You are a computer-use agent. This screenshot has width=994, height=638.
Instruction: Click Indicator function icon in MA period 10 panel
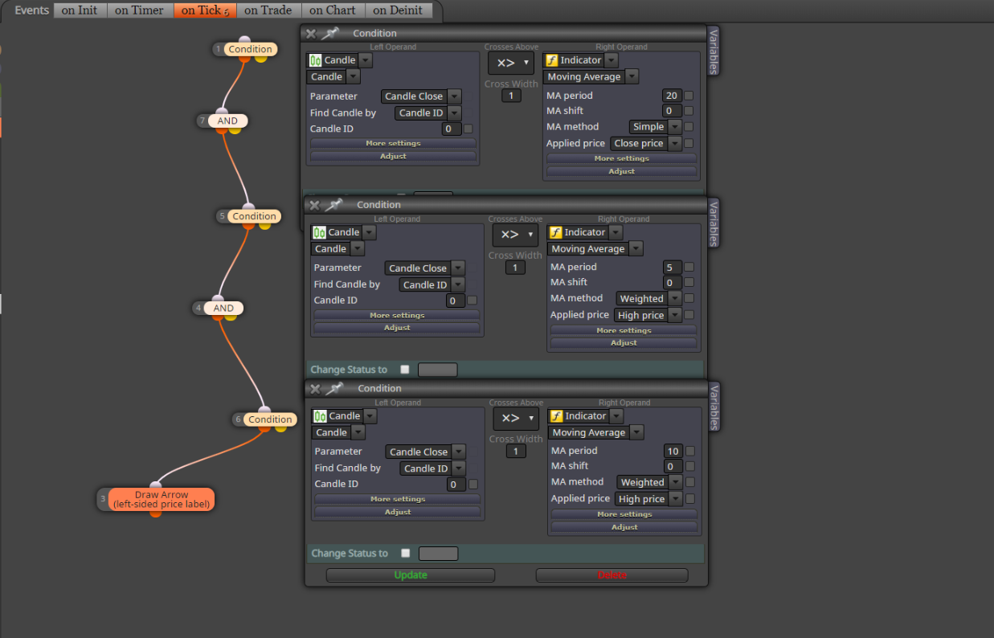[556, 416]
